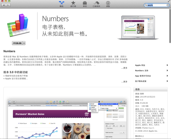Screen dimensions: 171x139
Task: Toggle full screen with corner arrows
Action: pyautogui.click(x=169, y=1)
